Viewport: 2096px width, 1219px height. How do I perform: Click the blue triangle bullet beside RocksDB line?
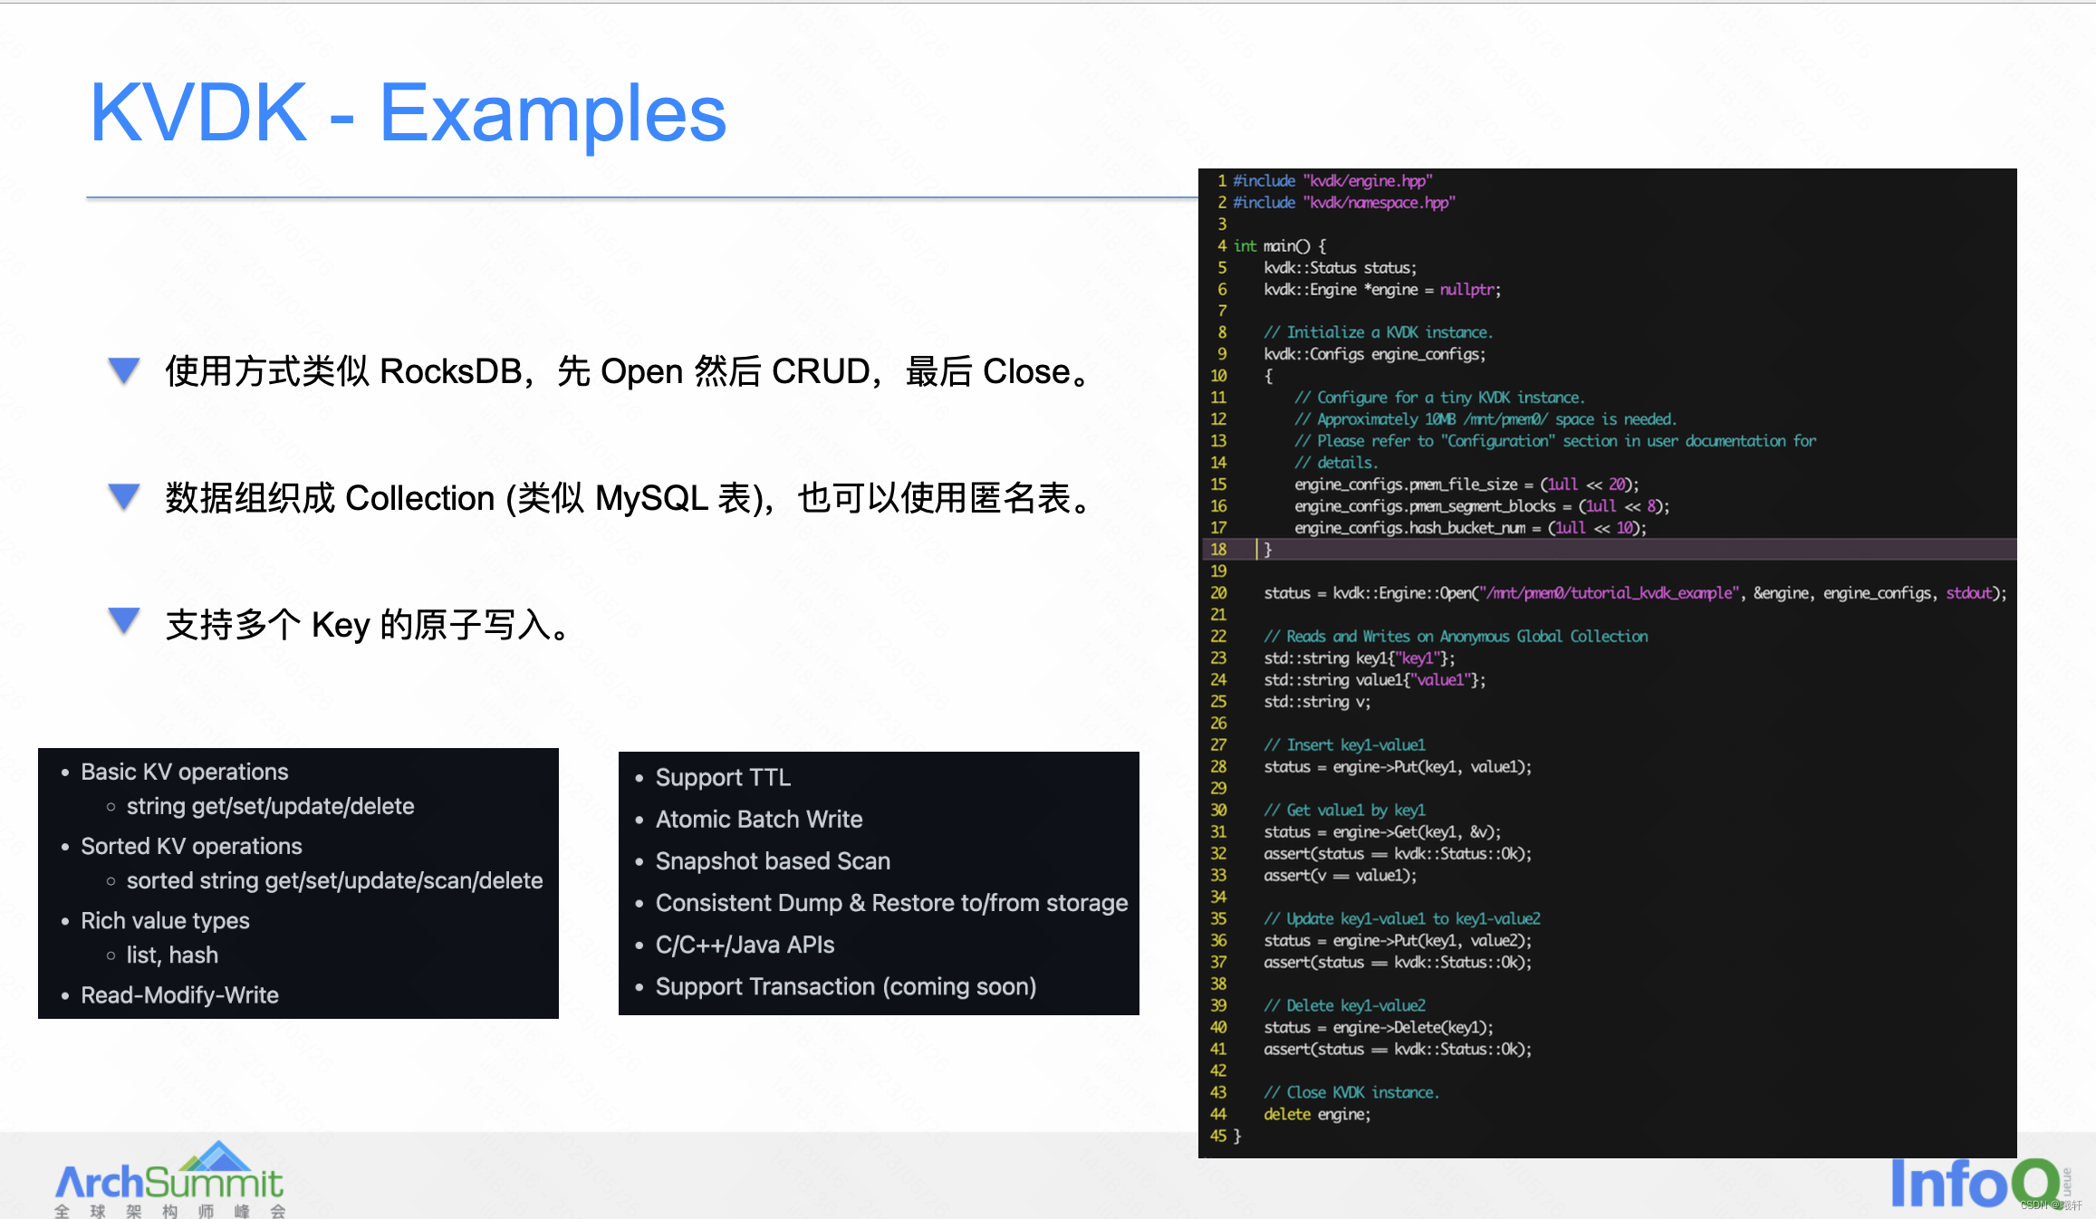[124, 370]
